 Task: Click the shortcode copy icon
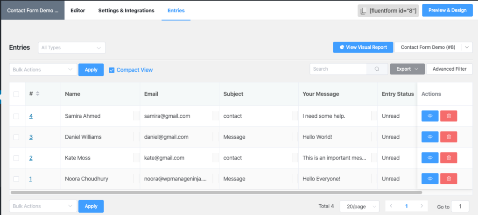point(363,11)
